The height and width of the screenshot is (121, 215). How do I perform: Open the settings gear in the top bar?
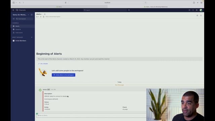(x=197, y=10)
